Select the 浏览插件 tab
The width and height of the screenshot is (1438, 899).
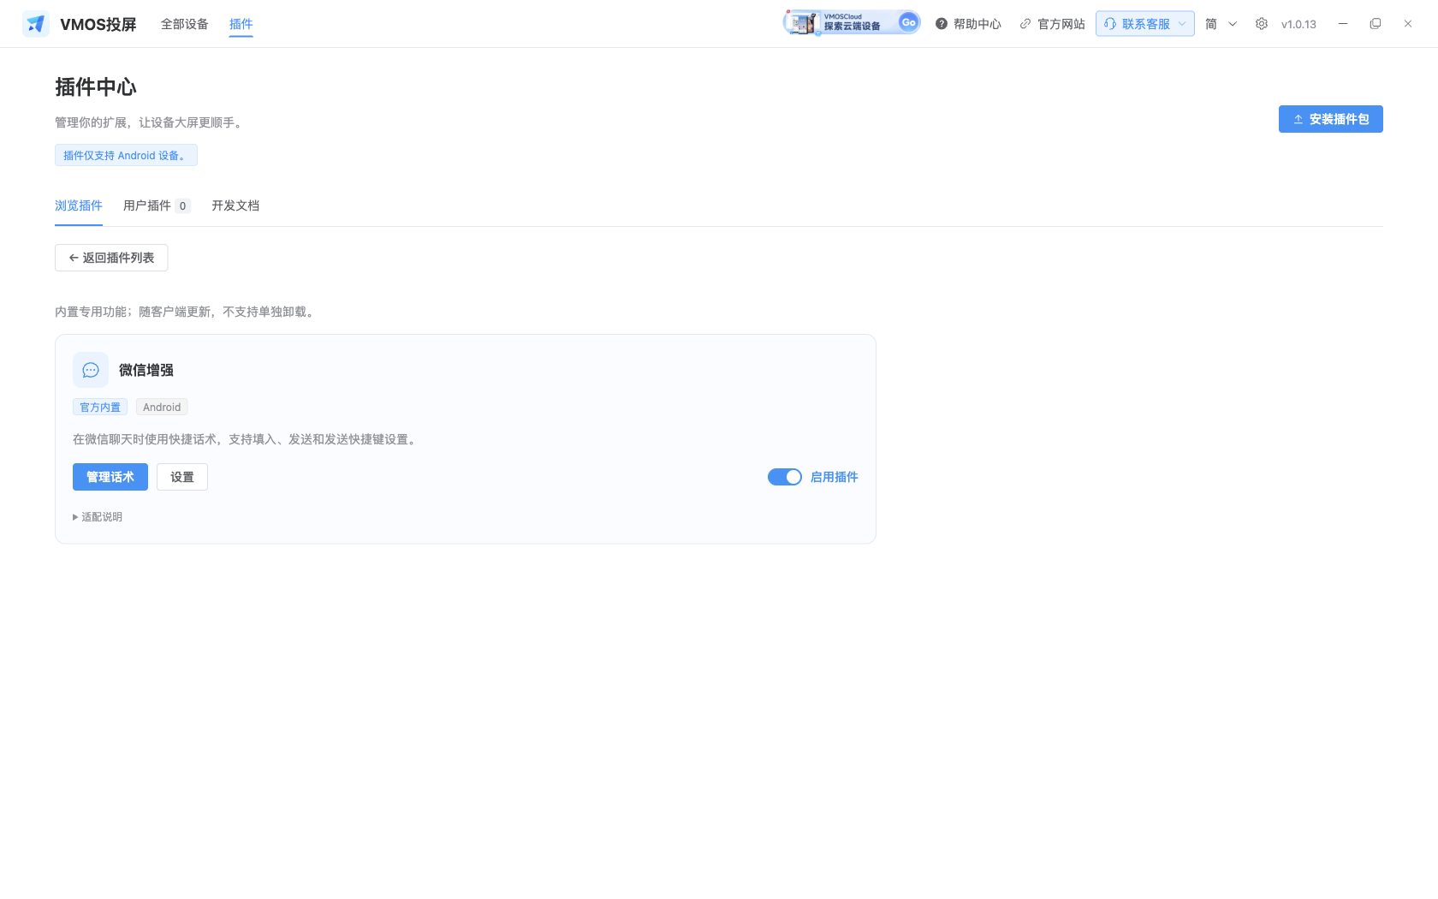click(x=79, y=205)
